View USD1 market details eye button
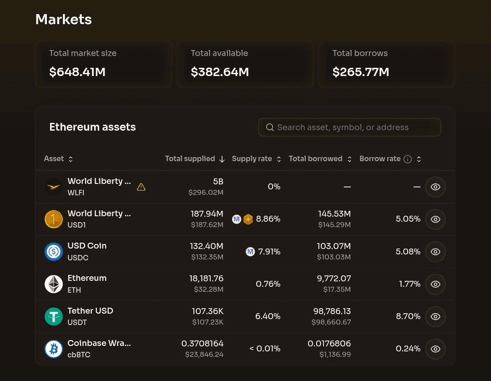The width and height of the screenshot is (491, 381). [x=435, y=219]
